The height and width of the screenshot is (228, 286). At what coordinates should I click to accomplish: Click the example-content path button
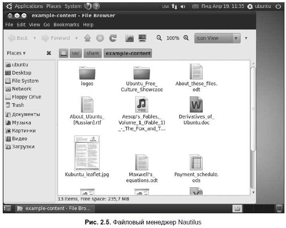pyautogui.click(x=128, y=53)
